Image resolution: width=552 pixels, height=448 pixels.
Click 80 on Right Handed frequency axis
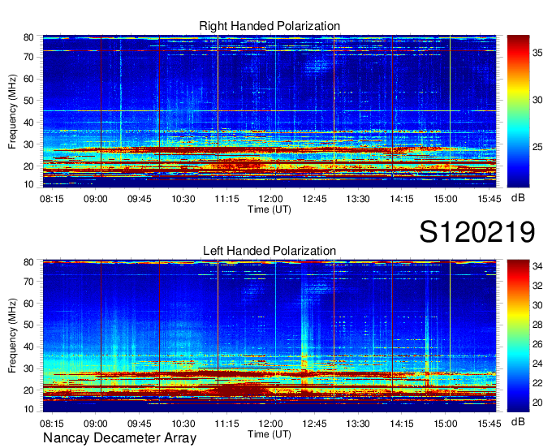[28, 37]
